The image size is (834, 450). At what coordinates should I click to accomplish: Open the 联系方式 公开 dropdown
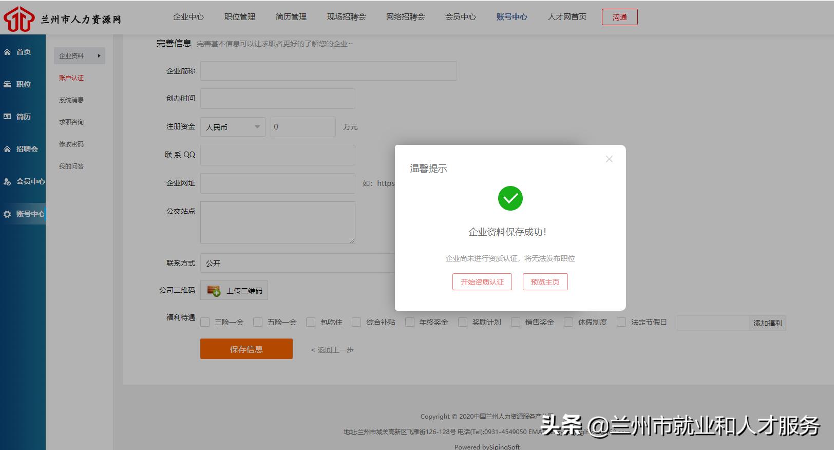click(297, 263)
